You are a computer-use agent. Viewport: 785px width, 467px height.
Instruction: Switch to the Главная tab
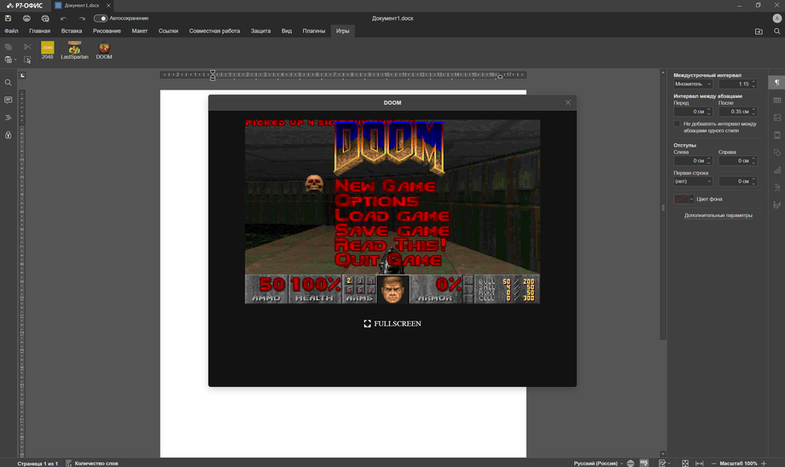[39, 31]
